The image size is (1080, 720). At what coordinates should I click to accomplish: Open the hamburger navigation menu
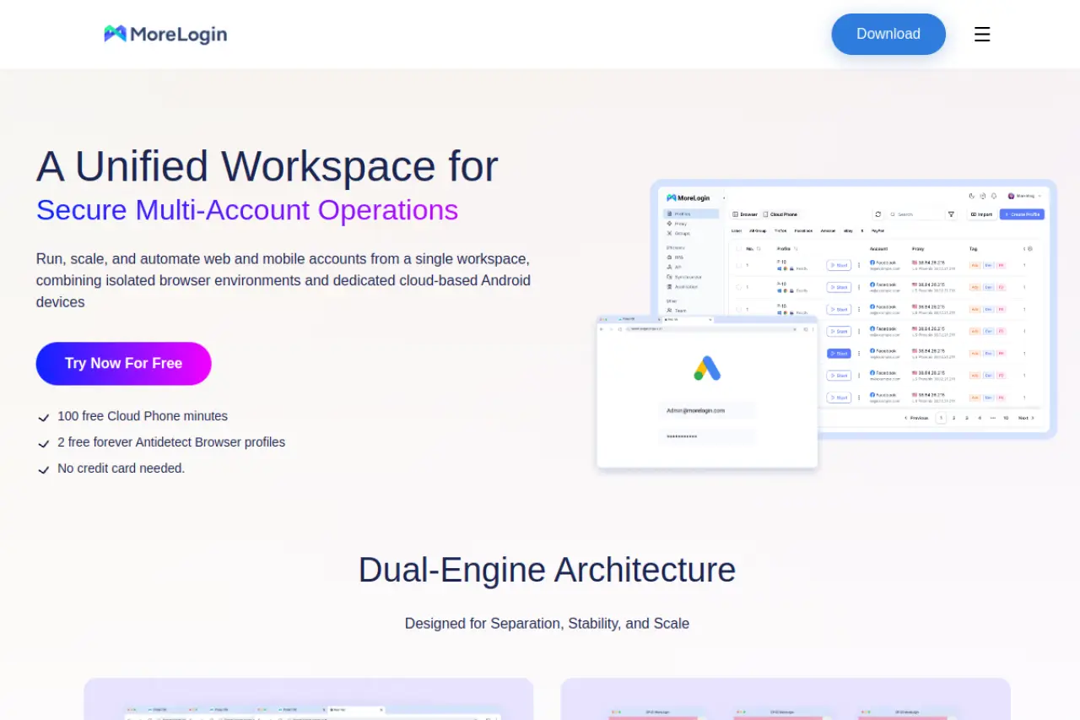[x=982, y=34]
